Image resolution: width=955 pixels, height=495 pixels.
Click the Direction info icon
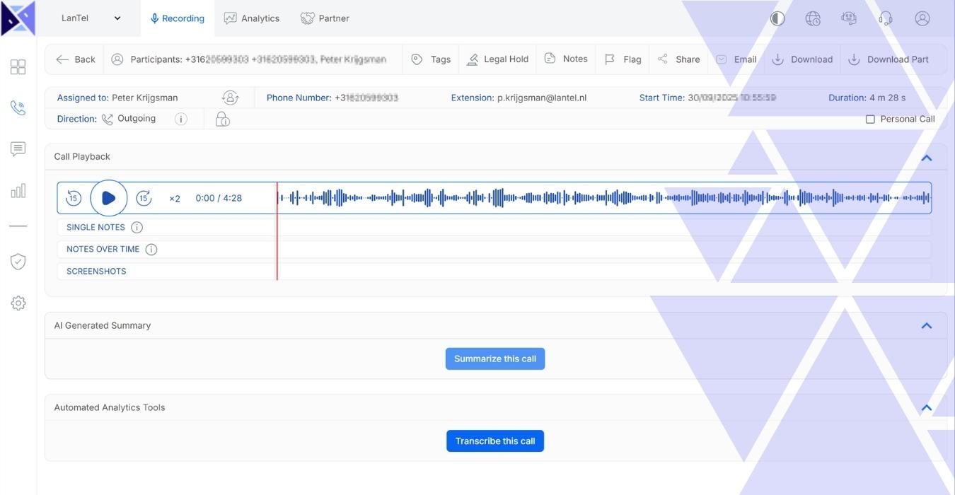coord(181,119)
